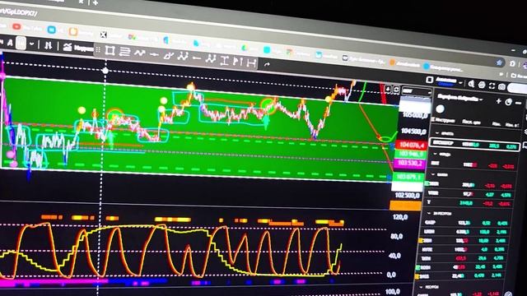The height and width of the screenshot is (296, 527).
Task: Open the watchlist title dropdown
Action: 459,98
